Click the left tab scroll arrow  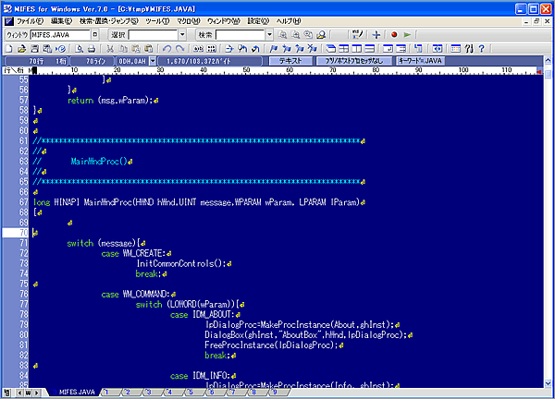point(20,393)
